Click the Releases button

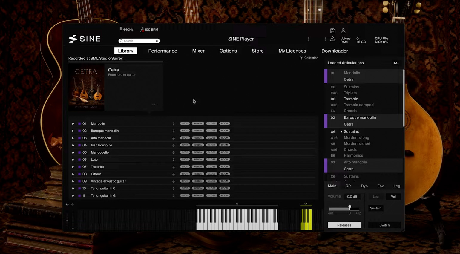[344, 225]
